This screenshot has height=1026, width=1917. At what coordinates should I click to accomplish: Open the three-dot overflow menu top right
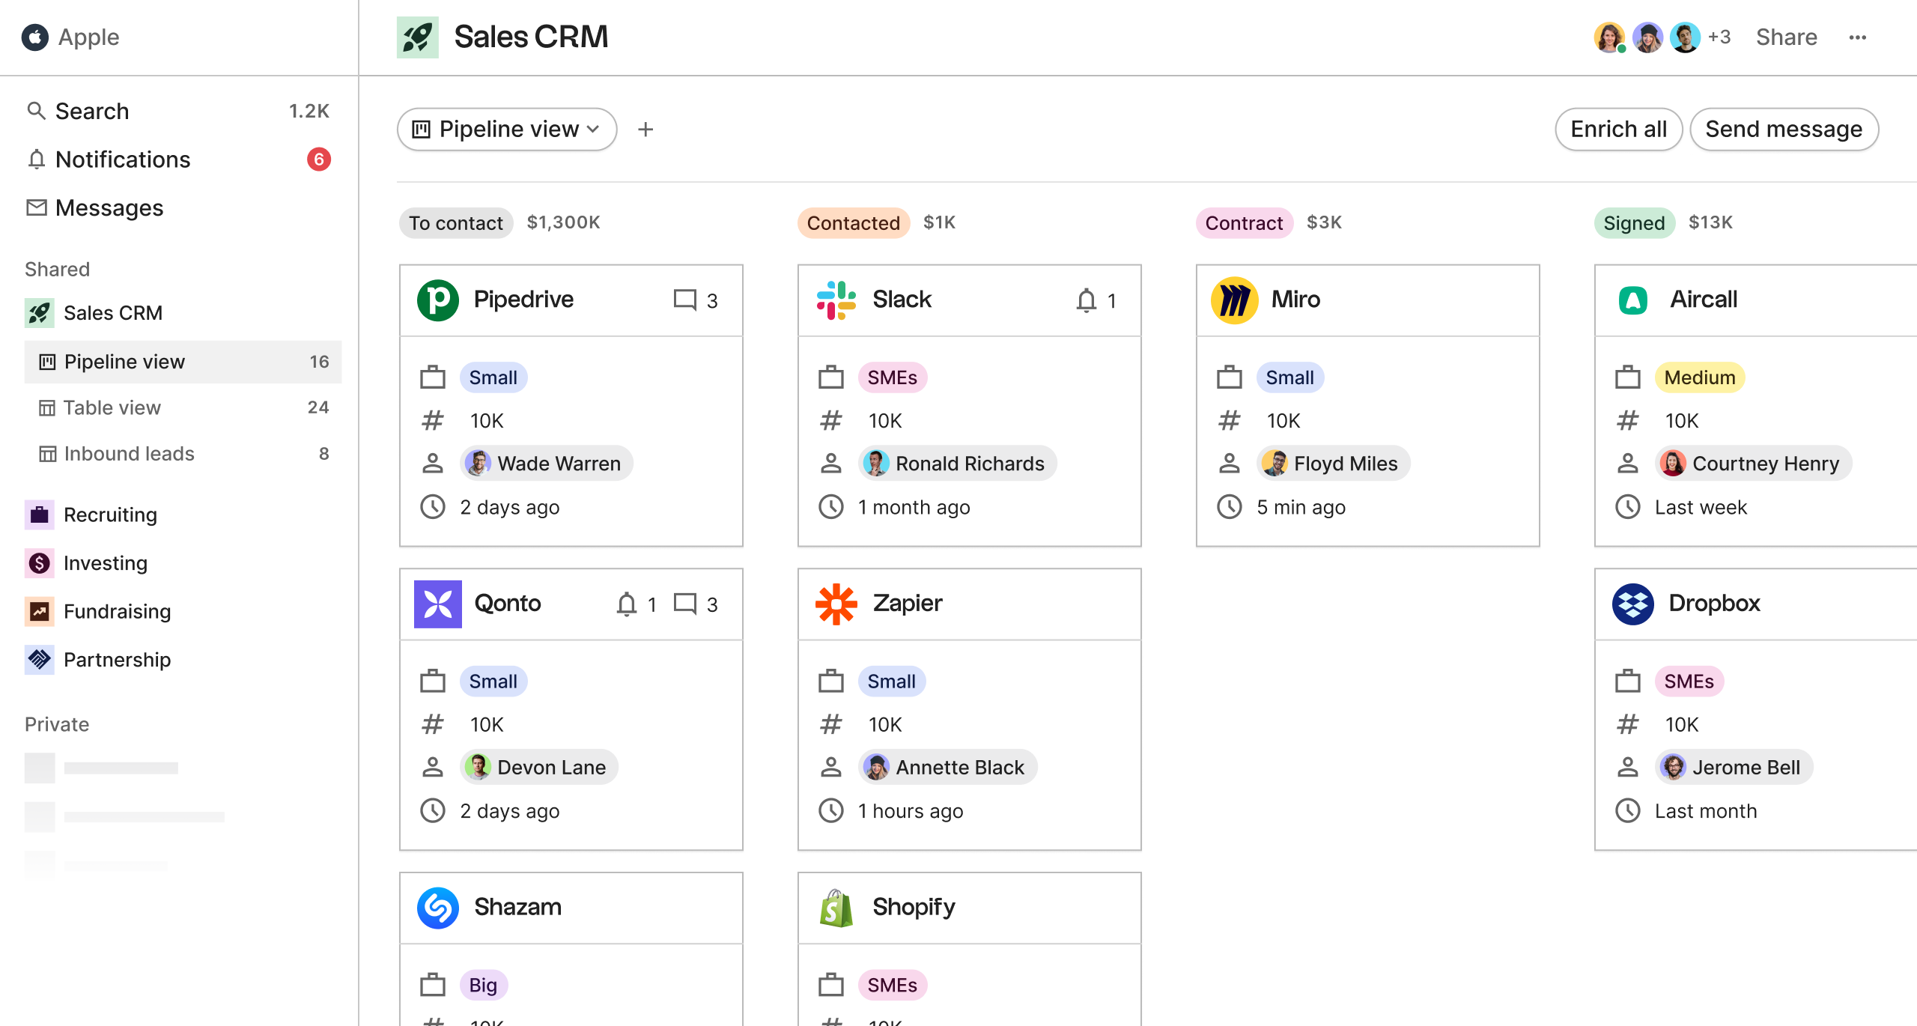[x=1858, y=37]
